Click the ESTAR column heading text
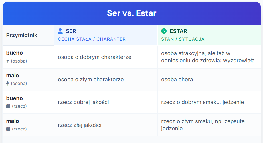 coord(178,31)
